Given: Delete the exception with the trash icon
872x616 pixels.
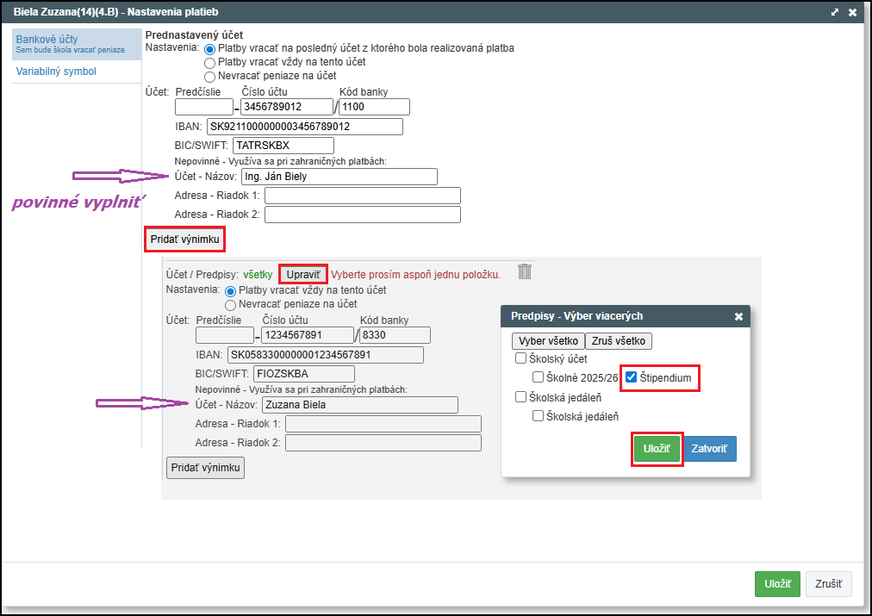Looking at the screenshot, I should [525, 271].
